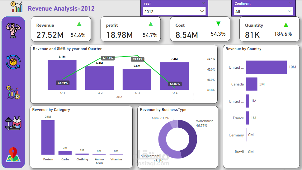The height and width of the screenshot is (170, 302).
Task: Open the Continent All dropdown
Action: (263, 11)
